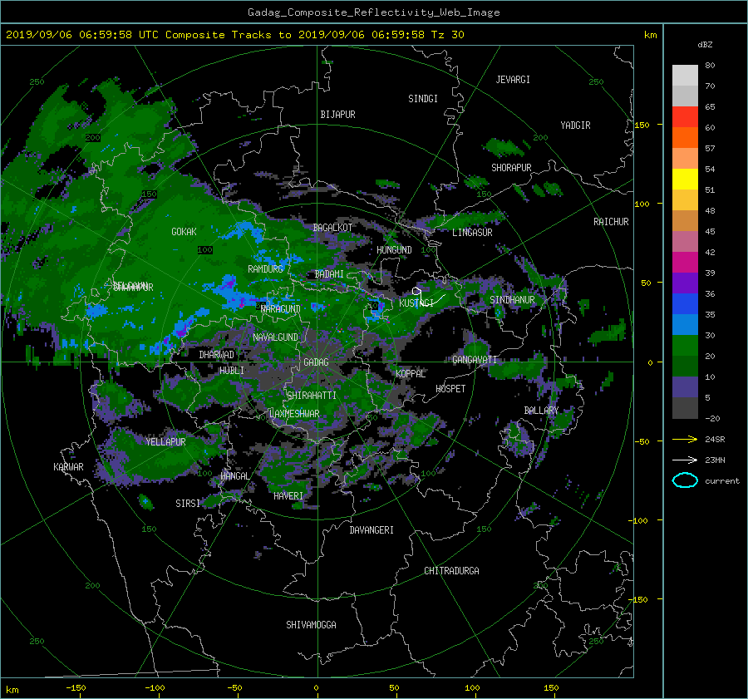
Task: Click the SHIVAMOGGA city label
Action: 311,625
